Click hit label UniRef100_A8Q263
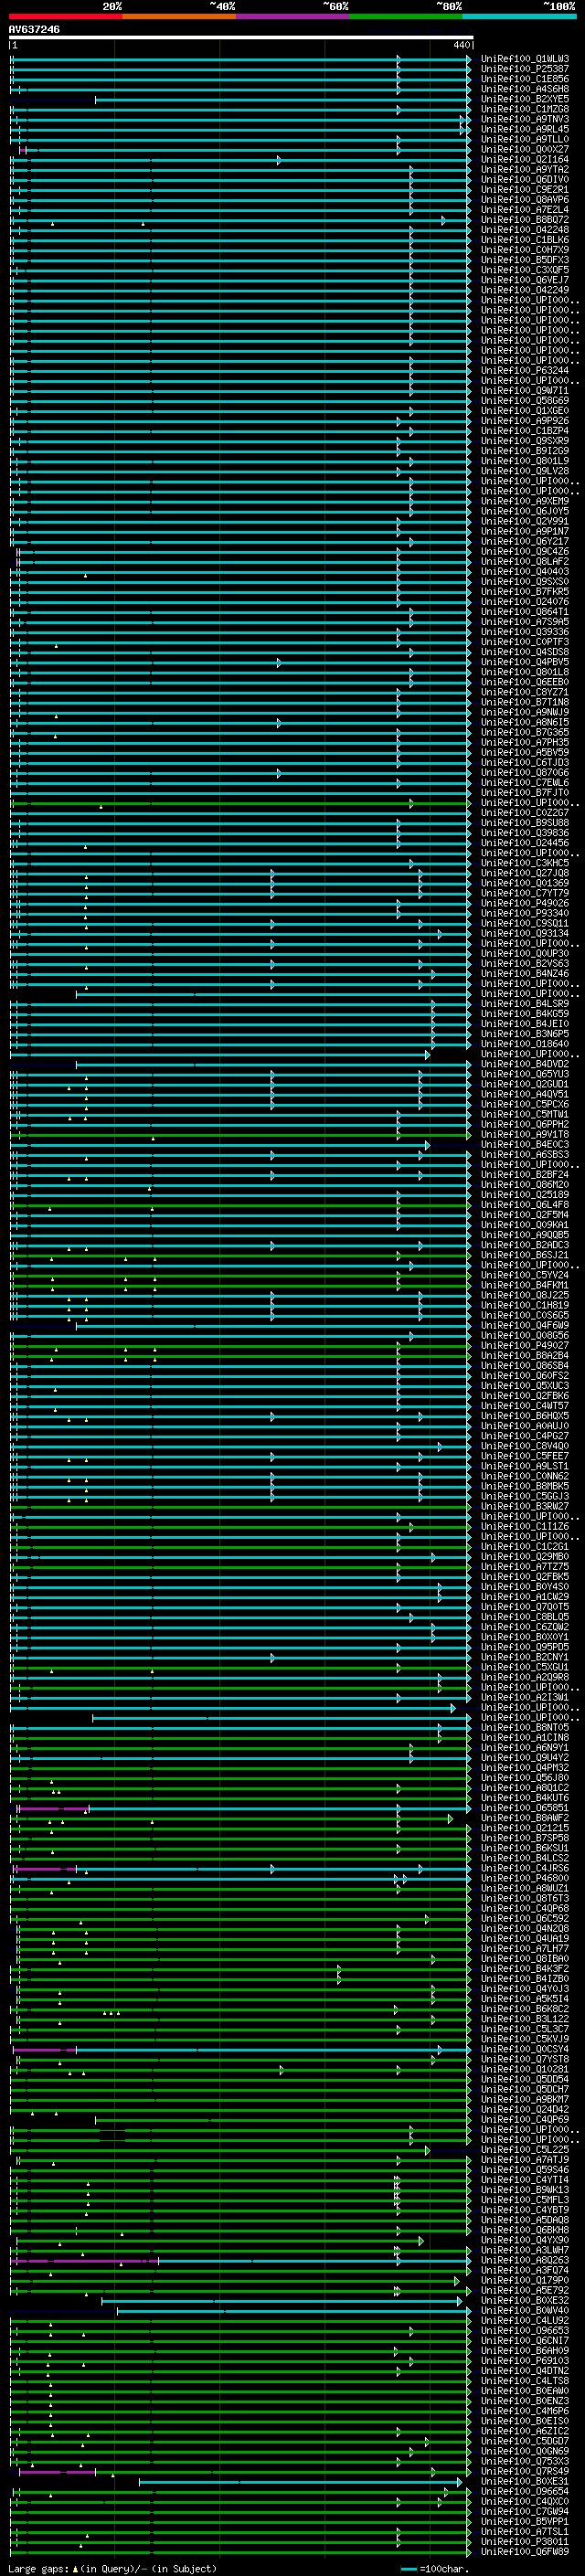Image resolution: width=585 pixels, height=2576 pixels. coord(525,2260)
